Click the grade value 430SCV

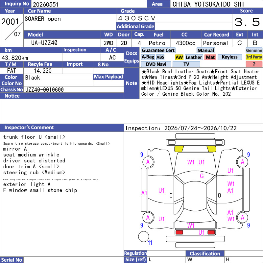pyautogui.click(x=137, y=18)
